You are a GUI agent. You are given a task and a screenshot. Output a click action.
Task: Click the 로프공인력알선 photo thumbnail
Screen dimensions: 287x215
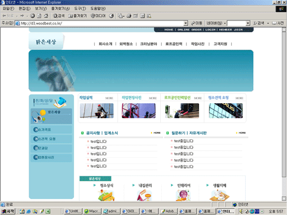[x=182, y=111]
